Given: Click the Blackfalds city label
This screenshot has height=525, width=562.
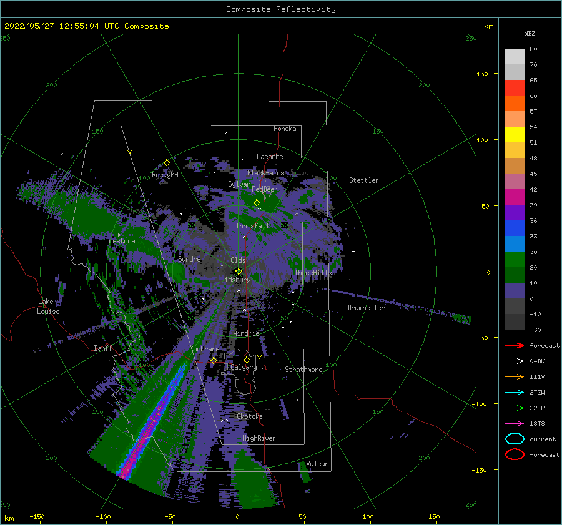Looking at the screenshot, I should tap(265, 173).
